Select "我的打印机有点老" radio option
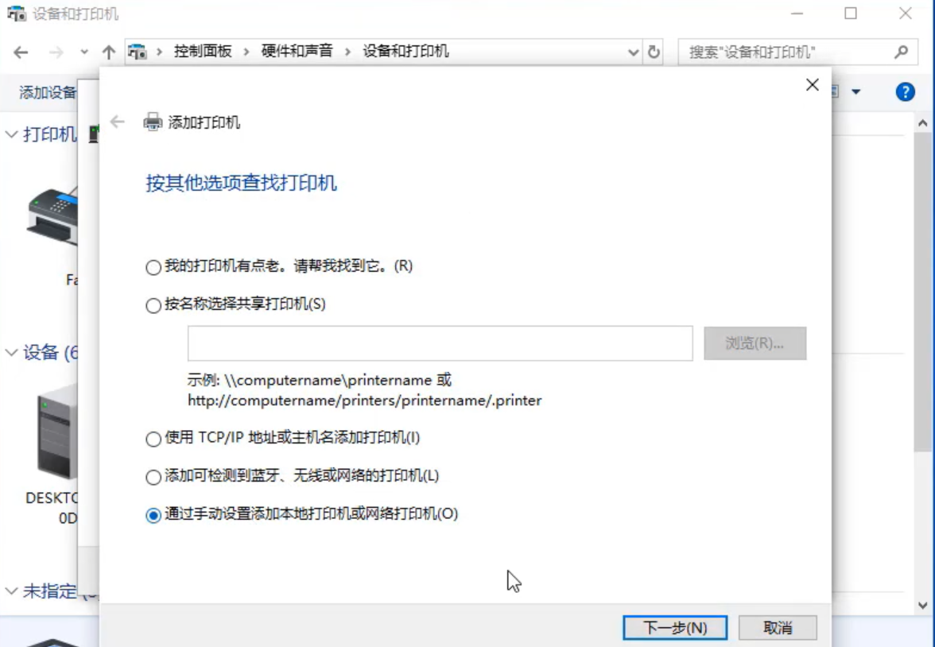Screen dimensions: 935x647 point(153,268)
